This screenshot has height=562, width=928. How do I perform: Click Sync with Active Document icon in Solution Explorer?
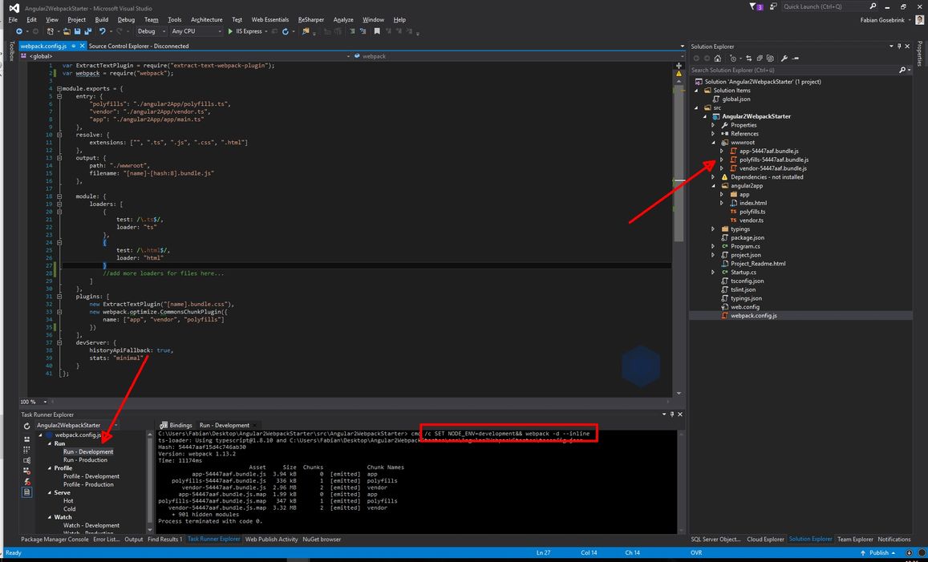[748, 58]
